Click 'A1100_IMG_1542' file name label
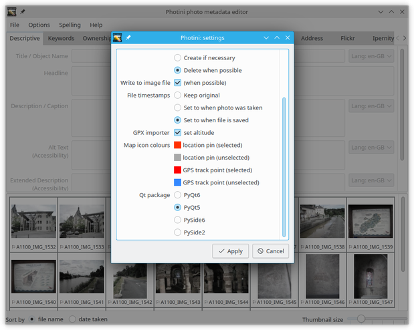The height and width of the screenshot is (330, 414). (x=132, y=303)
